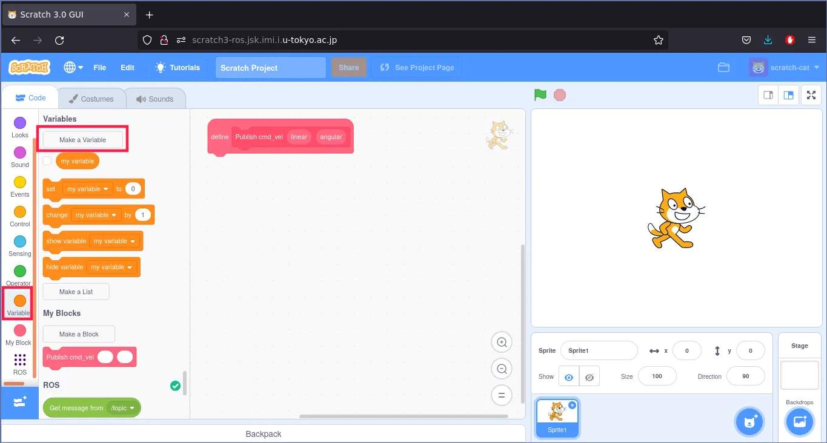827x443 pixels.
Task: Click the Make a Variable button
Action: (83, 140)
